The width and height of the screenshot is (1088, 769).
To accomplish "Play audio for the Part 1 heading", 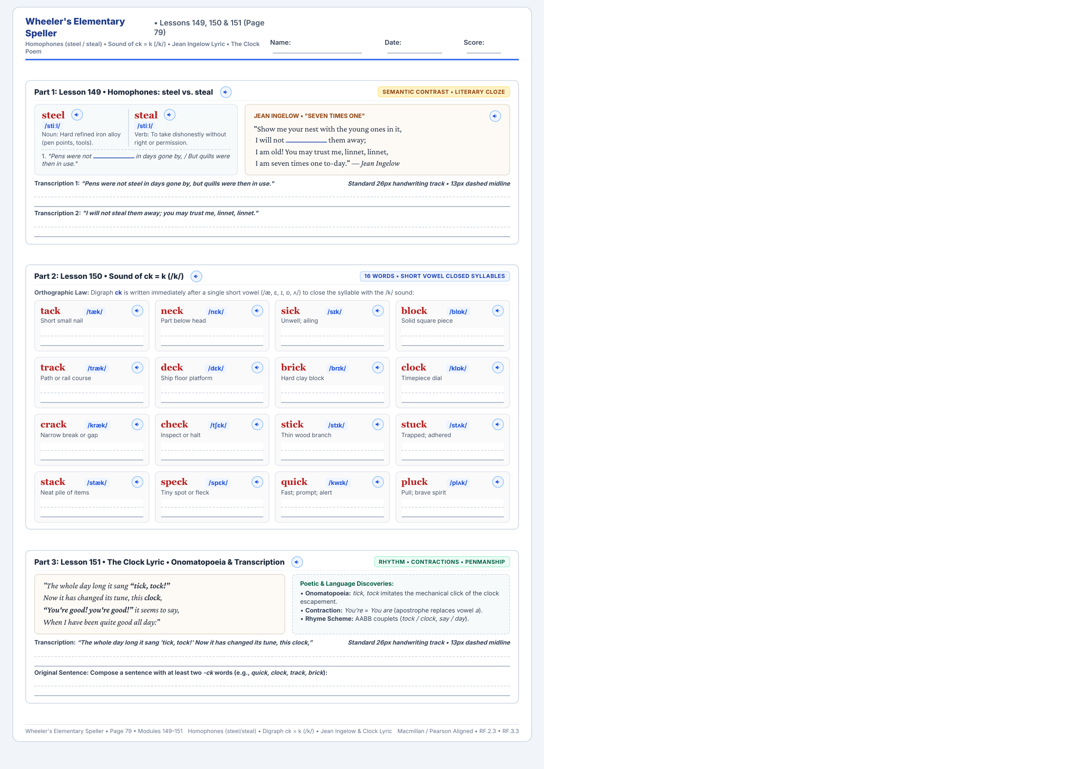I will (225, 93).
